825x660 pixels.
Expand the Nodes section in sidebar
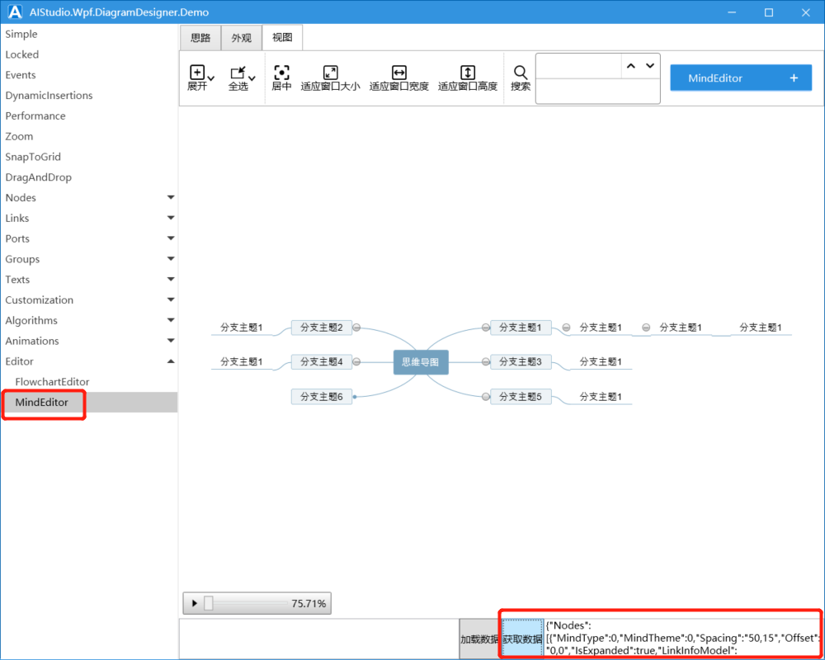pyautogui.click(x=171, y=198)
